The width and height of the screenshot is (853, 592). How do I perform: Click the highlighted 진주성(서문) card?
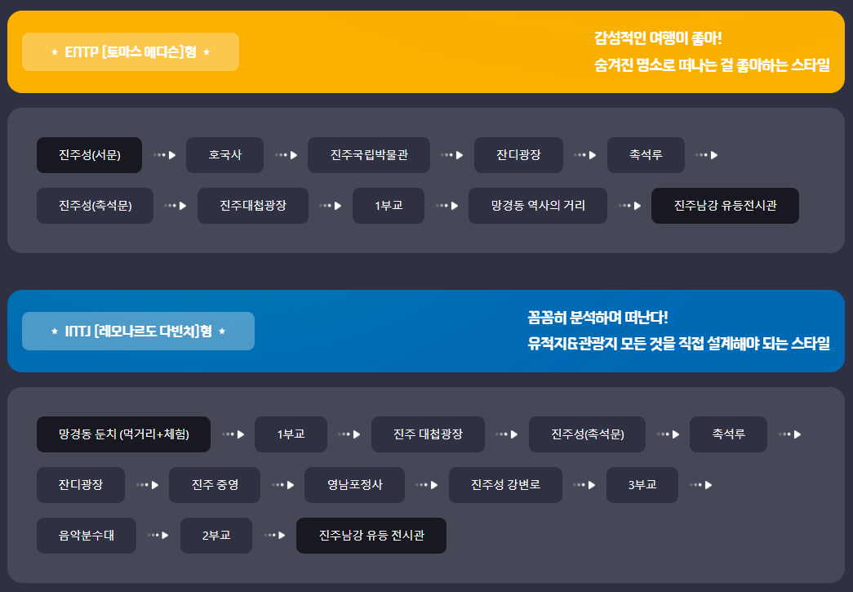pyautogui.click(x=88, y=154)
